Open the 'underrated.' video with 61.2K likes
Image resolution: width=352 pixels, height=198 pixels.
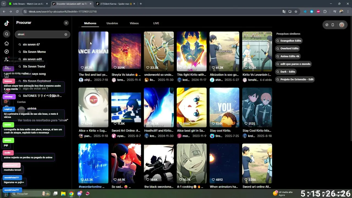(224, 51)
